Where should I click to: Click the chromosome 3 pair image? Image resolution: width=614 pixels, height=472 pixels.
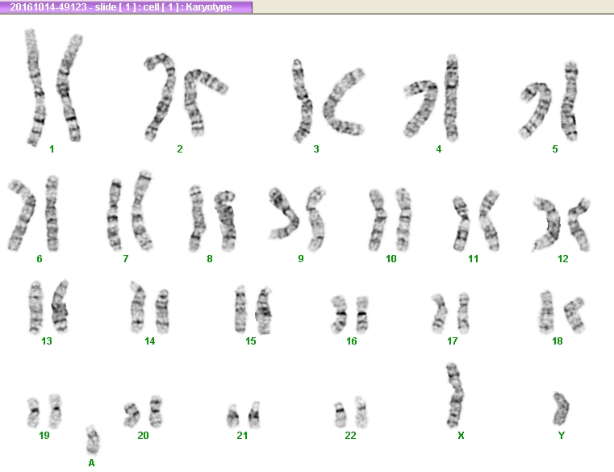pos(328,100)
